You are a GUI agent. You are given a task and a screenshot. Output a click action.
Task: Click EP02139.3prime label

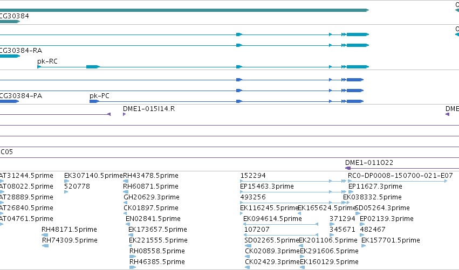387,219
